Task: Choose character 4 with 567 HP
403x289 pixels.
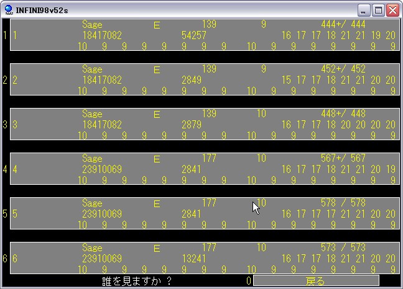Action: click(x=205, y=169)
